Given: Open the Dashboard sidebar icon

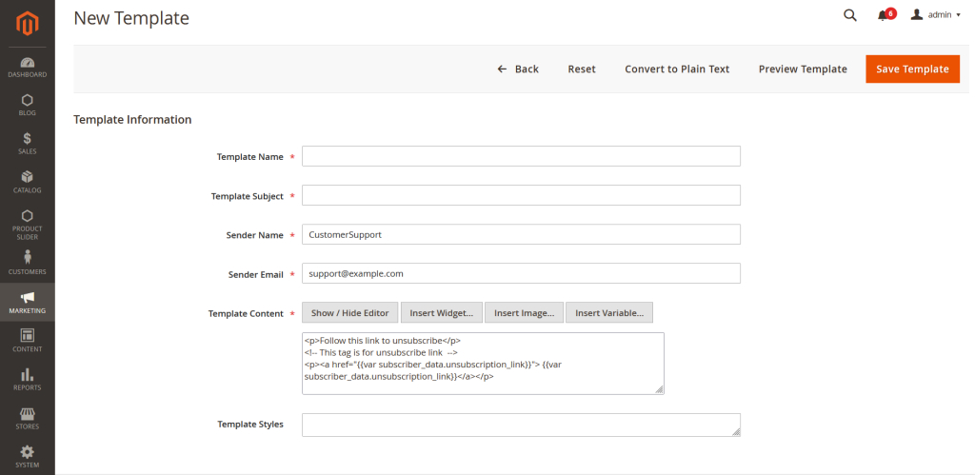Looking at the screenshot, I should pos(27,67).
